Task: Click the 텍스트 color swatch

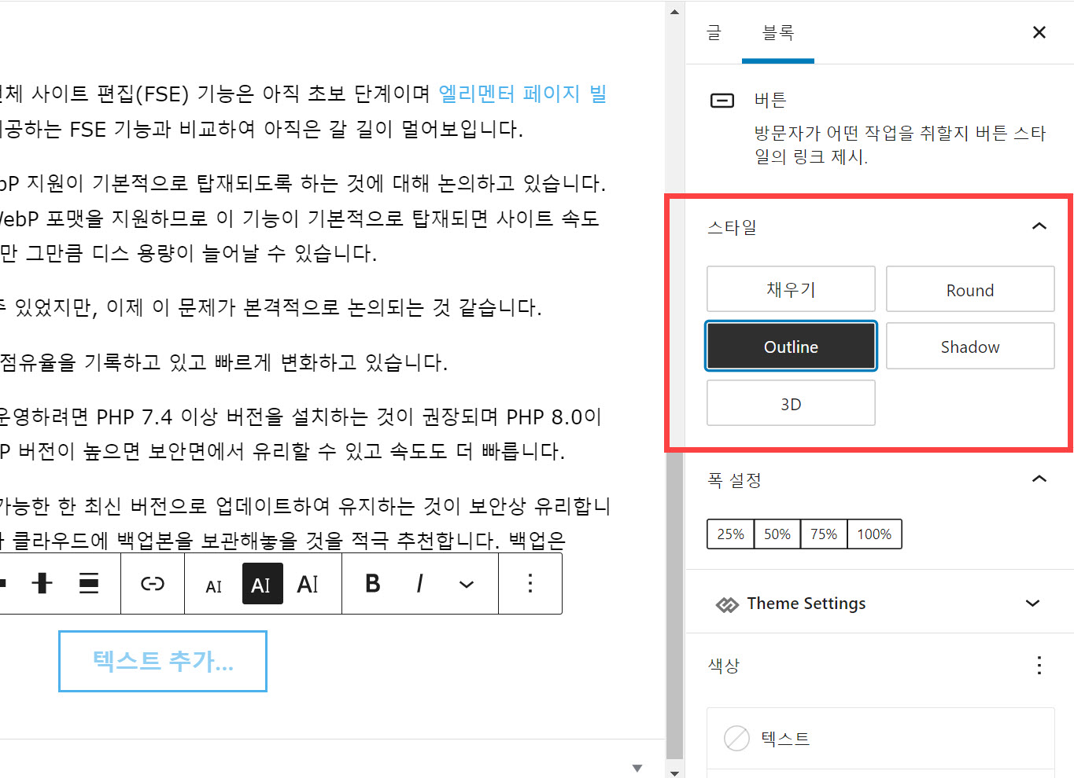Action: click(x=736, y=739)
